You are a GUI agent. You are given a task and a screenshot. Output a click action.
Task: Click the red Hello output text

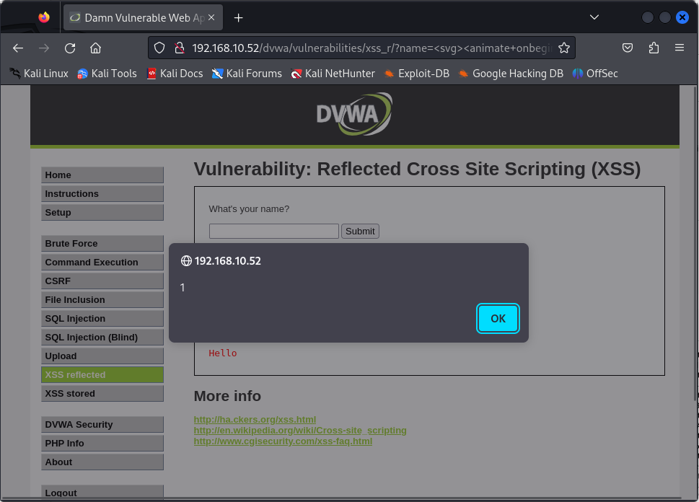pyautogui.click(x=222, y=353)
